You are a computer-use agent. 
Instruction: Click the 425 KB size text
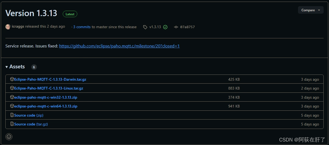[234, 79]
